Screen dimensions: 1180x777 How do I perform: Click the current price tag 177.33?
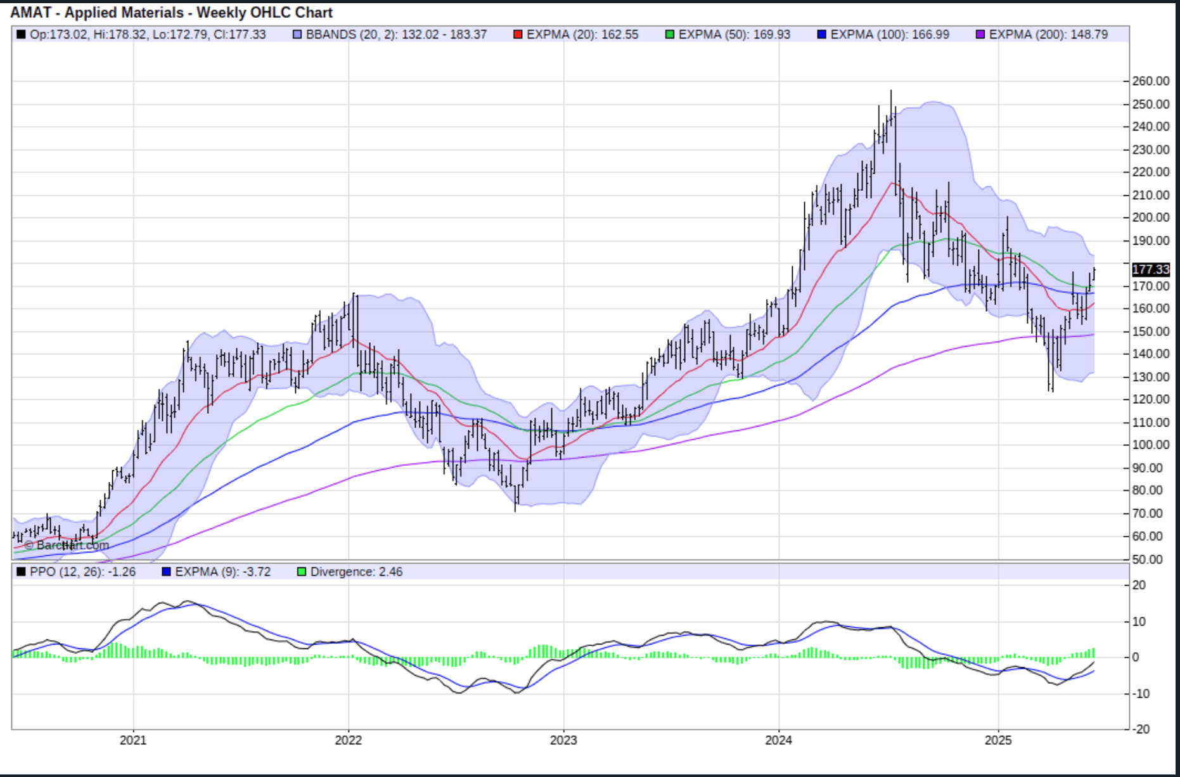[x=1150, y=269]
